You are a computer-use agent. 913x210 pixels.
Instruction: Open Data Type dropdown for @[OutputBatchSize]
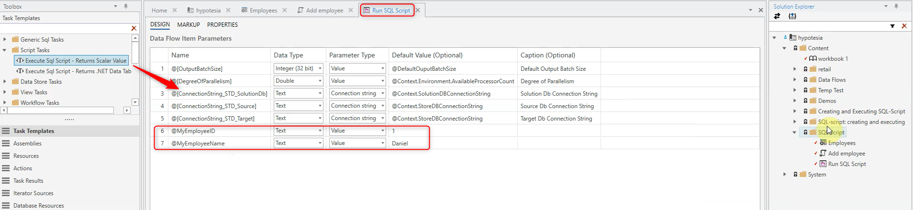coord(320,69)
